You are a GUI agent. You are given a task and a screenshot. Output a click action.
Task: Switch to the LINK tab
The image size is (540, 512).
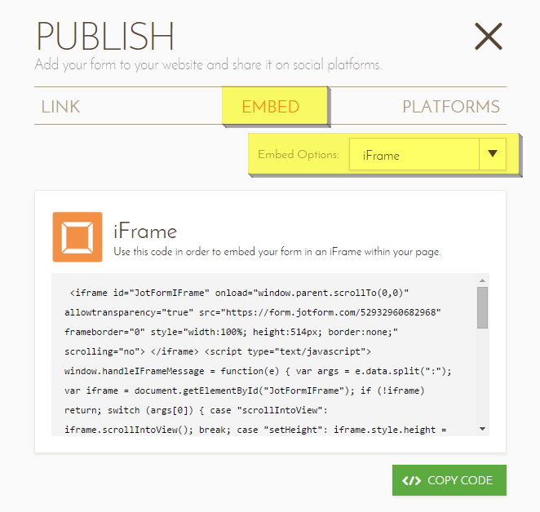tap(60, 107)
